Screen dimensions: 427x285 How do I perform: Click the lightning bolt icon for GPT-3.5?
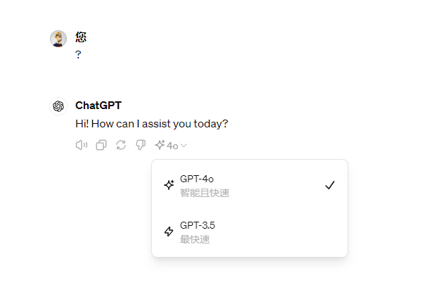click(x=169, y=232)
